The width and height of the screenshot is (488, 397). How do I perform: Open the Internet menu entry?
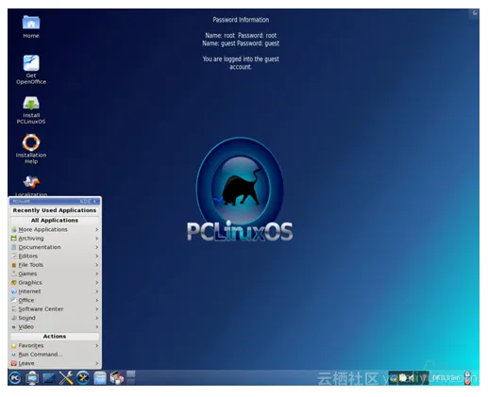coord(55,291)
